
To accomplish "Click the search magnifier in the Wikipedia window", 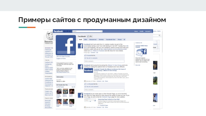I will click(x=159, y=35).
